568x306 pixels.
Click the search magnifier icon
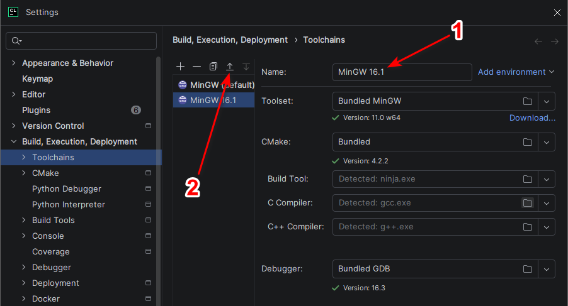click(x=16, y=41)
